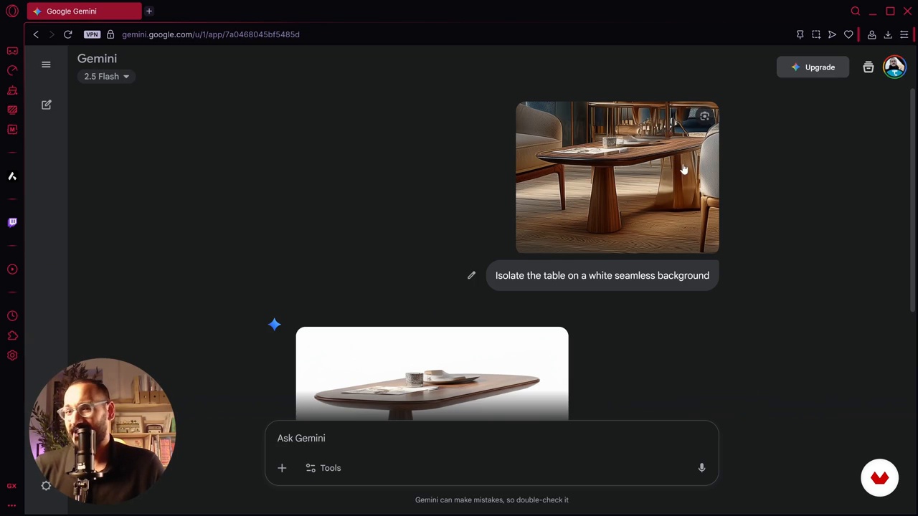The height and width of the screenshot is (516, 918).
Task: Open the Twitch sidebar icon
Action: [12, 222]
